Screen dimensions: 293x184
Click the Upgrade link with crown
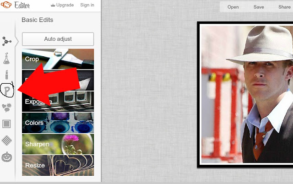[x=62, y=5]
